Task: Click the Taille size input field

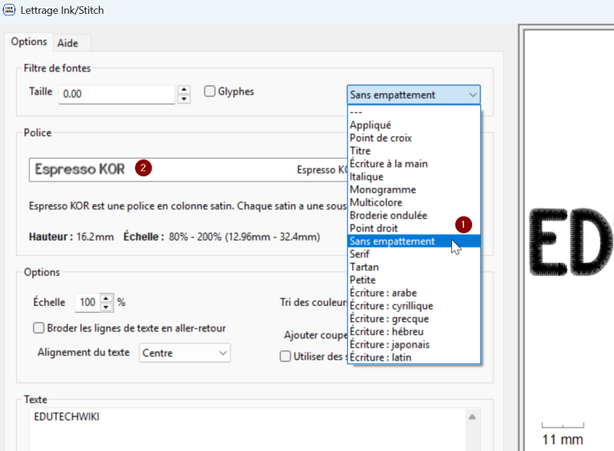Action: (x=117, y=94)
